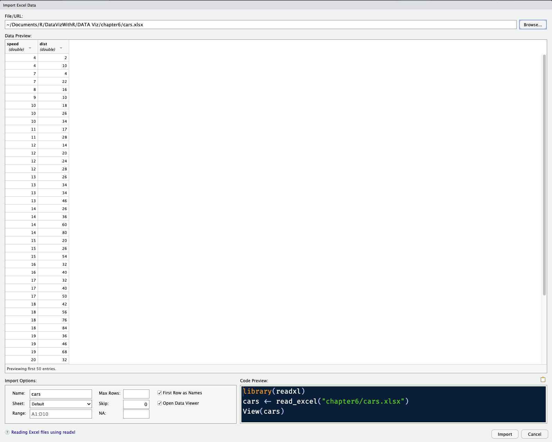Click the code preview text area
552x442 pixels.
coord(394,404)
